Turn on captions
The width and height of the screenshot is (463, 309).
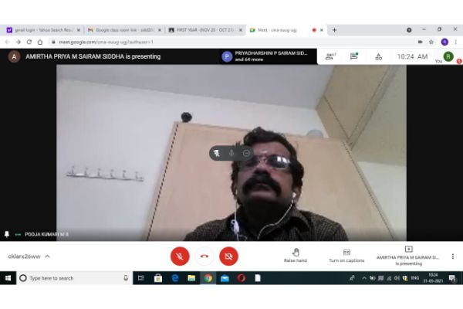346,256
